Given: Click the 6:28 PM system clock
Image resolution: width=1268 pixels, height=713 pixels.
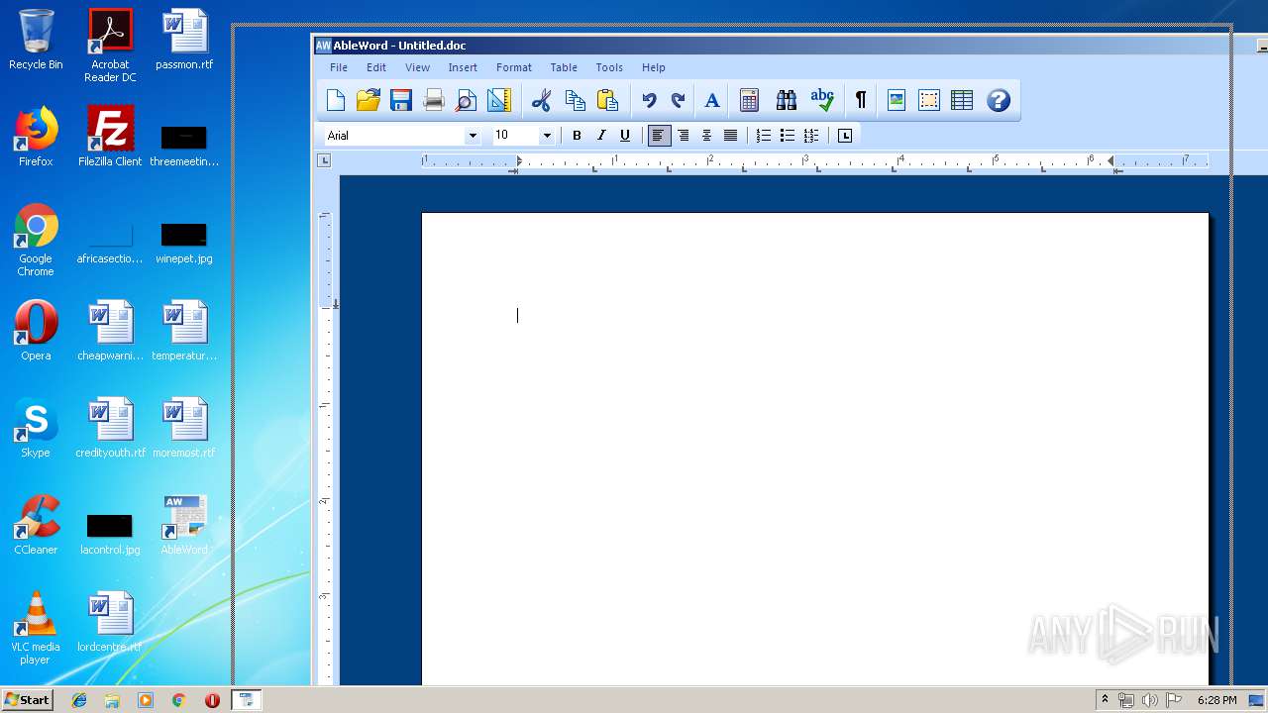Looking at the screenshot, I should click(x=1216, y=700).
